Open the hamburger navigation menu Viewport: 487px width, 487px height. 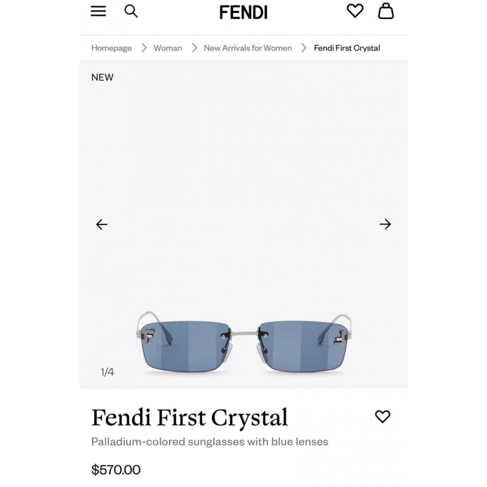coord(98,11)
